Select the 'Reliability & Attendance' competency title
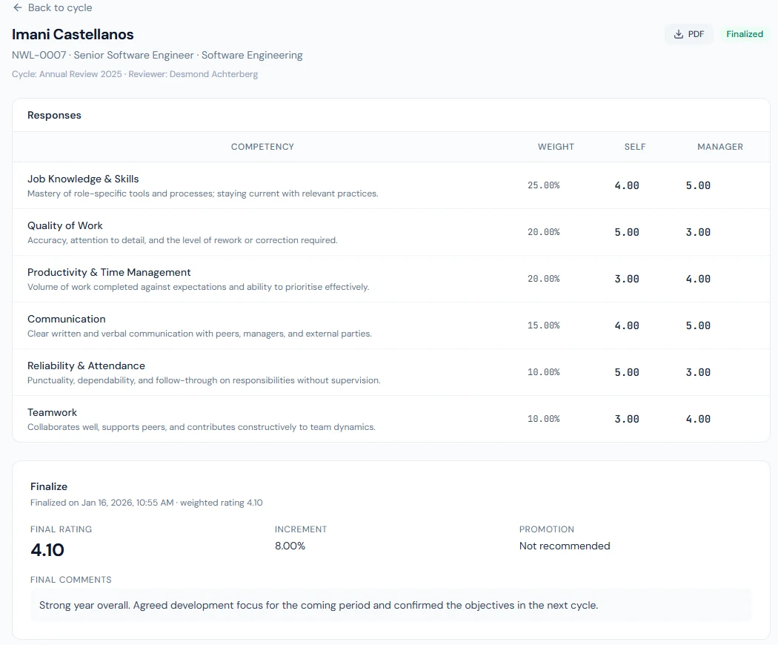The width and height of the screenshot is (778, 645). click(x=86, y=365)
